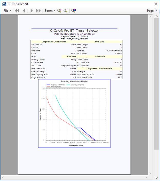Click the O-Calc Pro ET_Truss_Selector title
Viewport: 160px width, 181px height.
pos(74,30)
